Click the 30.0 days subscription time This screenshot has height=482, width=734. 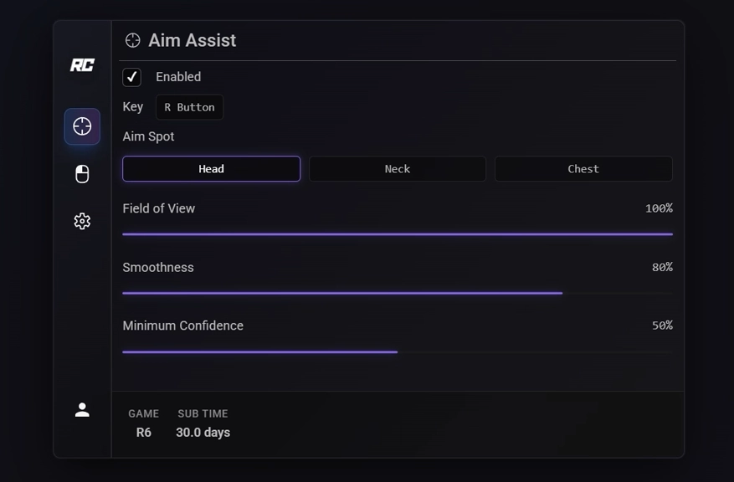click(203, 433)
